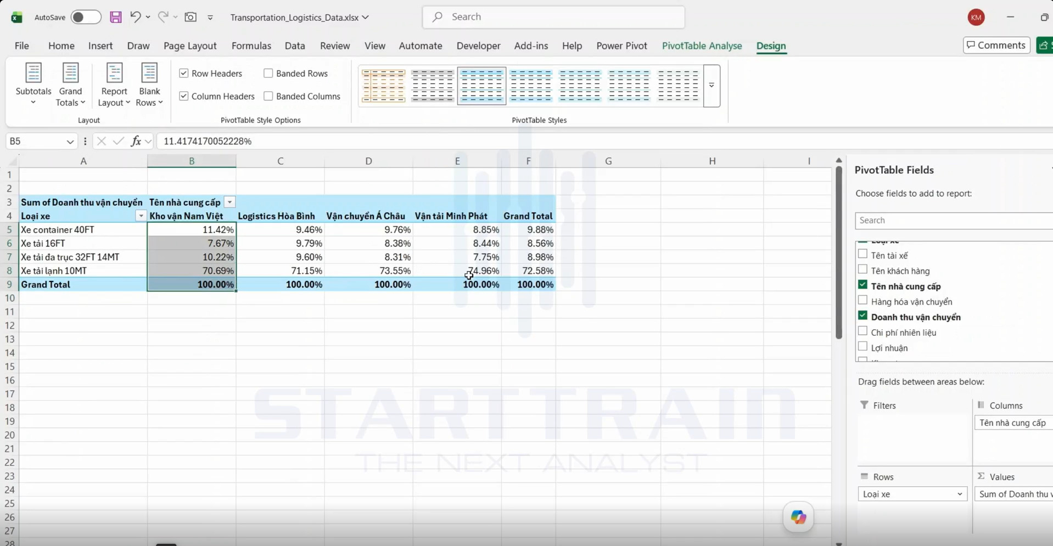Uncheck the Column Headers checkbox
1053x546 pixels.
point(184,96)
